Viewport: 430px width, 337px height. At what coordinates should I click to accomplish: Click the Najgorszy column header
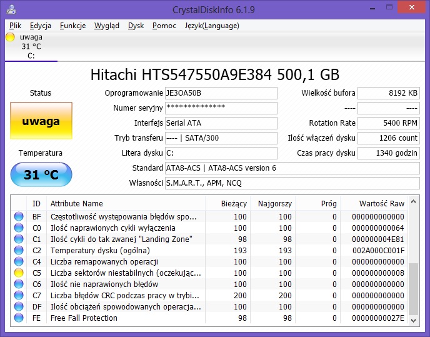273,204
